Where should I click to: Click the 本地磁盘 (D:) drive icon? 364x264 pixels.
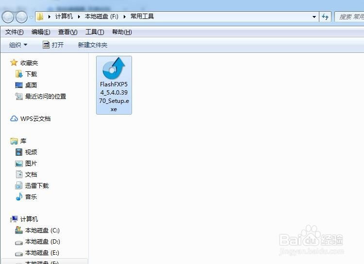pos(19,242)
